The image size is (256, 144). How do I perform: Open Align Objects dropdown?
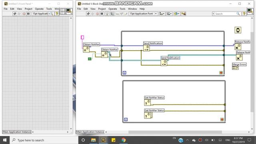click(162, 14)
